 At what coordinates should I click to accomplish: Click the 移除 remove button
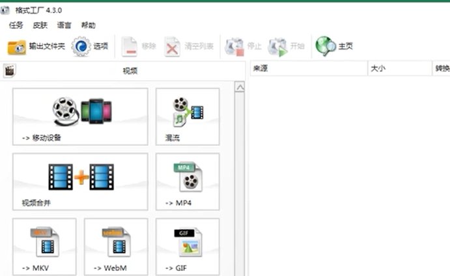click(139, 46)
